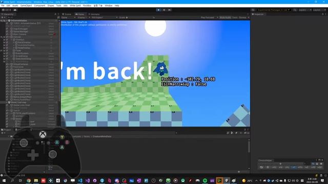This screenshot has width=328, height=184.
Task: Select VirtualCameras in Hierarchy
Action: click(20, 64)
